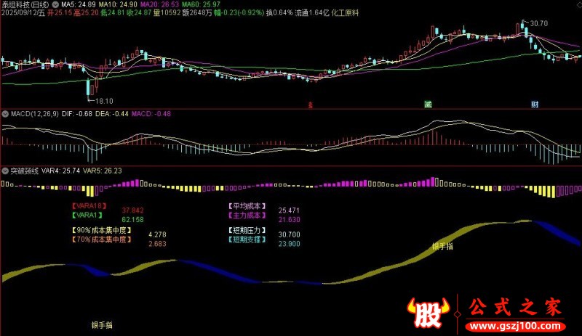The width and height of the screenshot is (582, 336).
Task: Click the blue 财 event marker
Action: coord(535,105)
